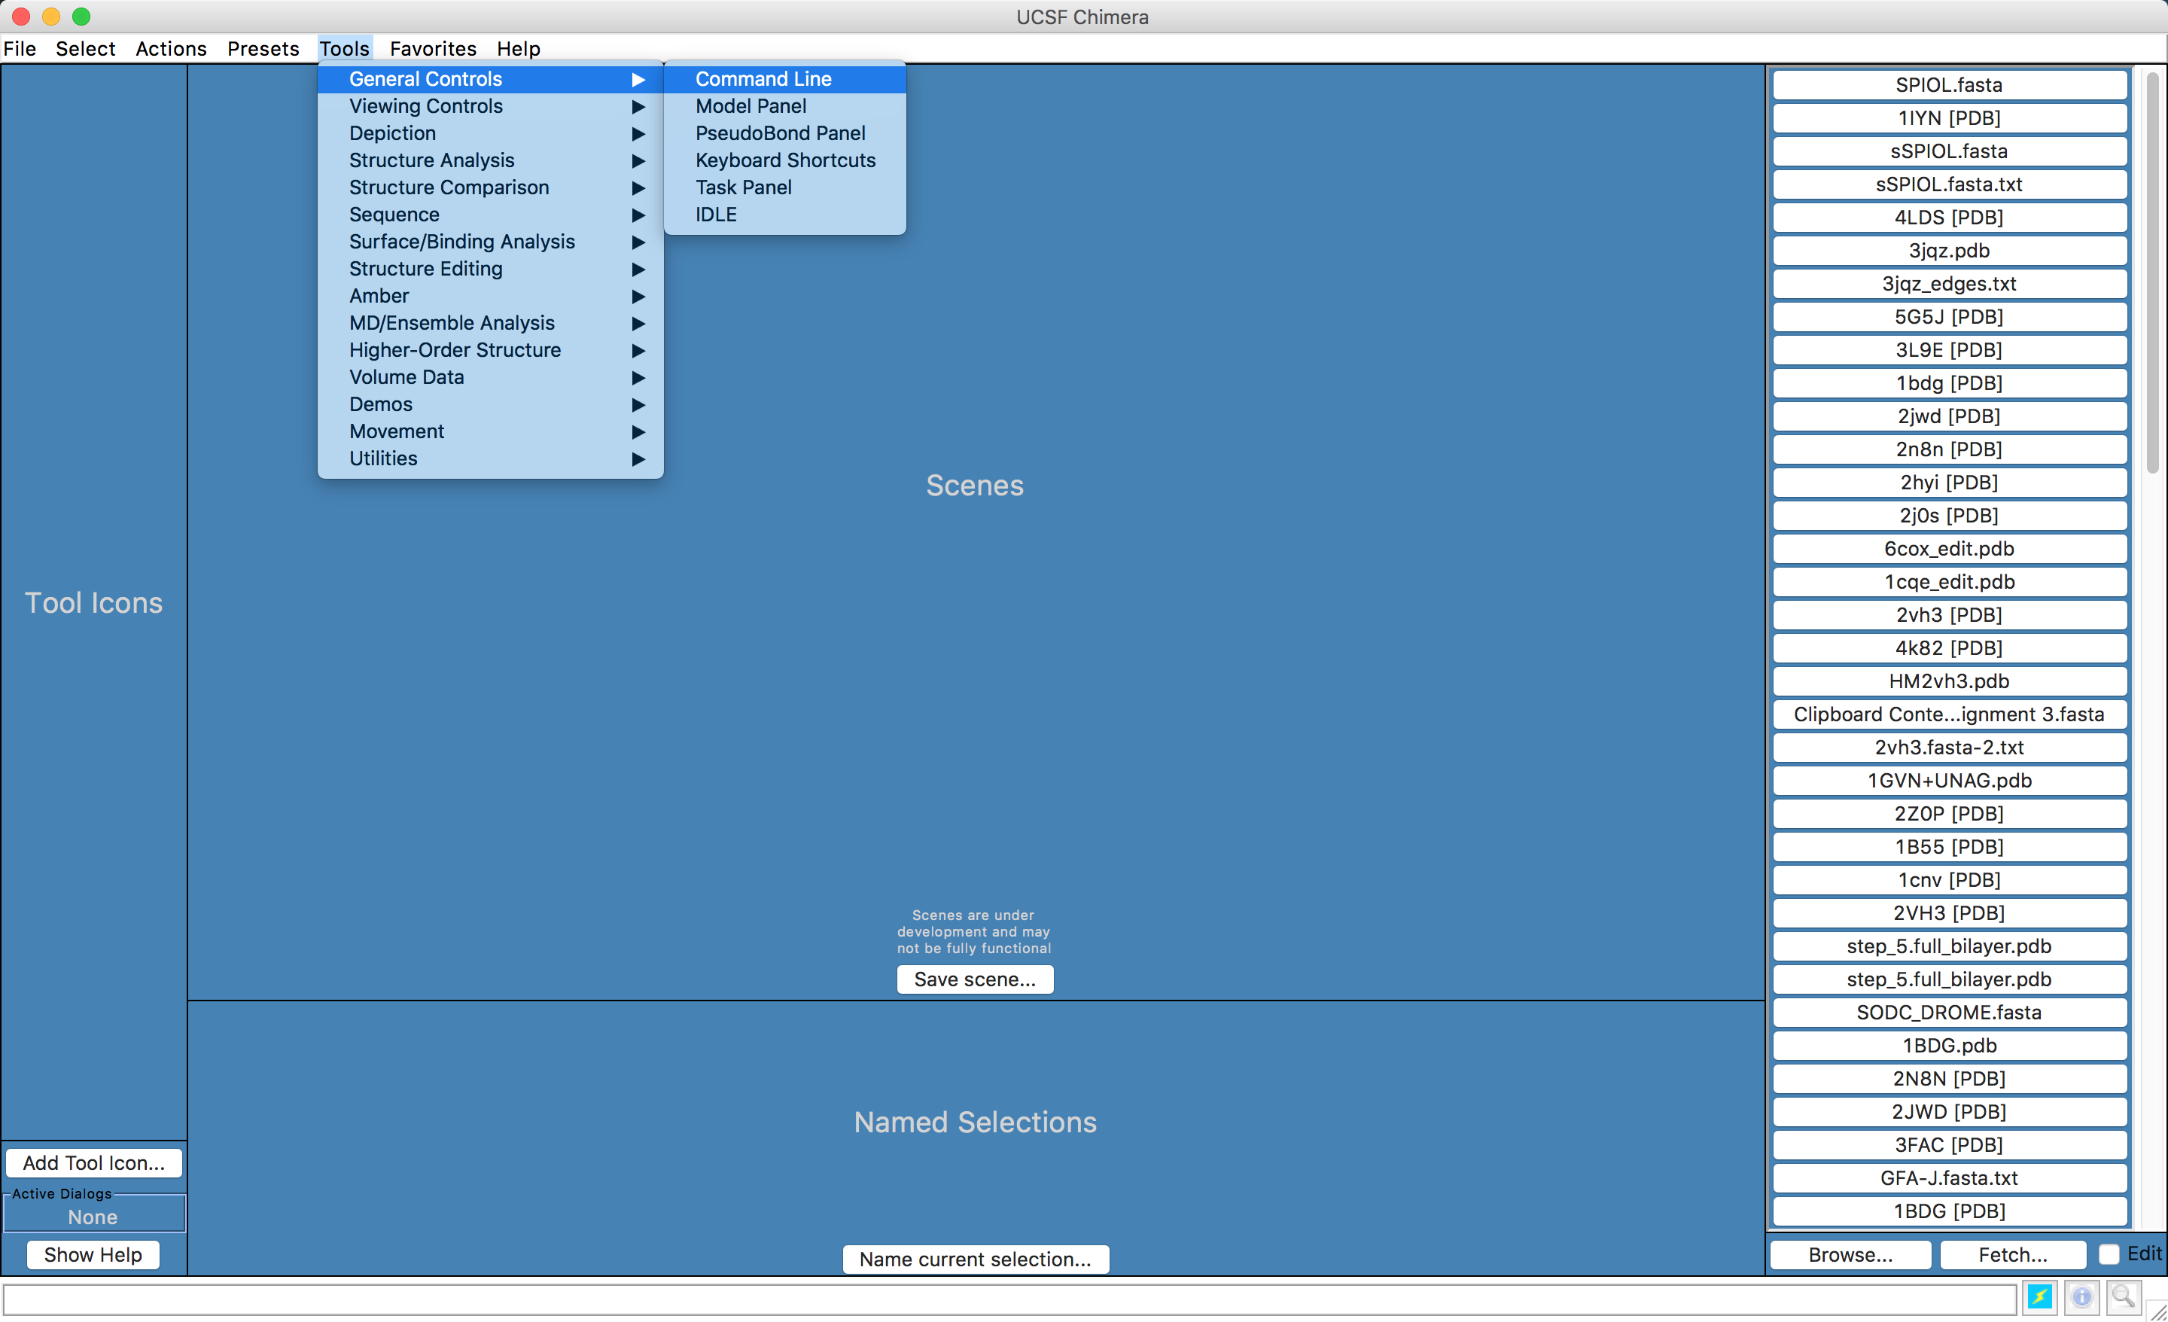The height and width of the screenshot is (1322, 2168).
Task: Select General Controls menu entry
Action: 490,79
